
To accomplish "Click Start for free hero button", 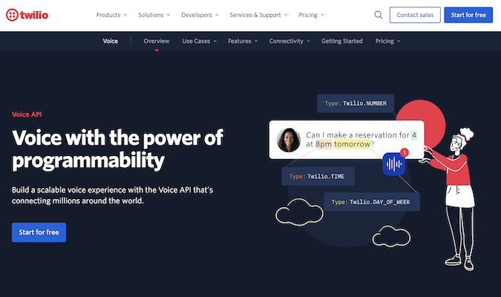I will [x=39, y=232].
